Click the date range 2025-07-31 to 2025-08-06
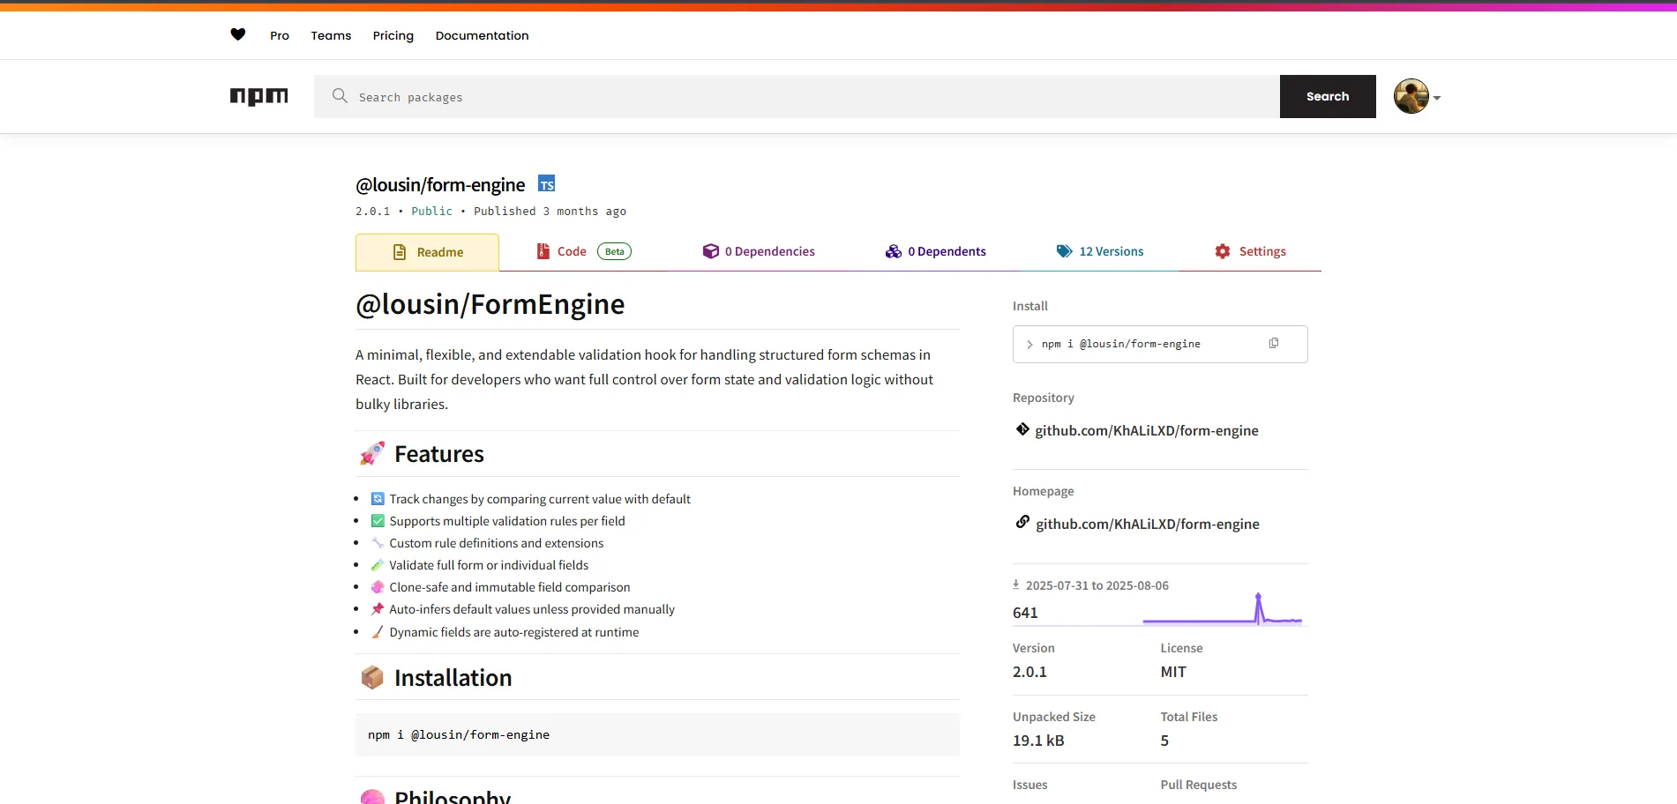Viewport: 1677px width, 804px height. click(x=1097, y=585)
